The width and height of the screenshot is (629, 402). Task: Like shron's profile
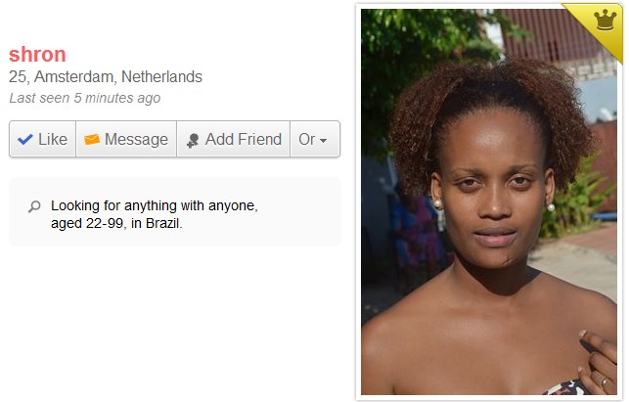tap(42, 139)
